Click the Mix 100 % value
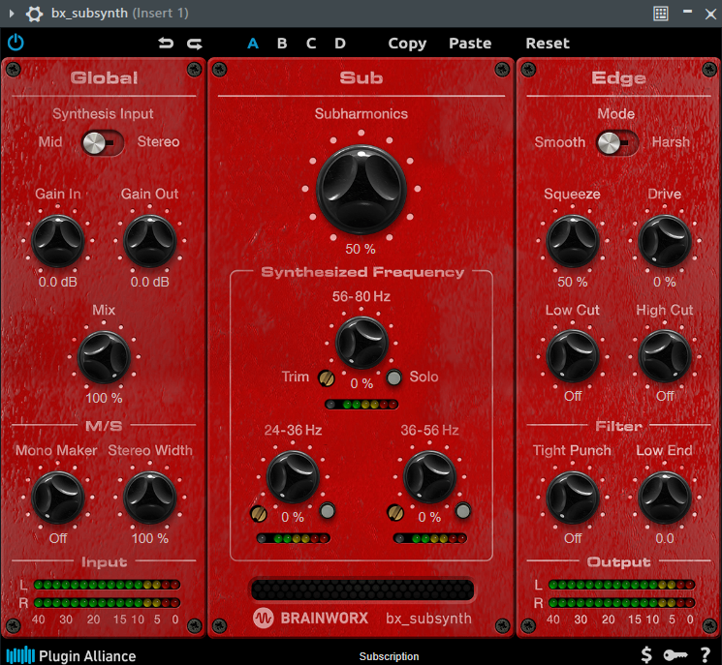Viewport: 722px width, 665px height. [104, 398]
